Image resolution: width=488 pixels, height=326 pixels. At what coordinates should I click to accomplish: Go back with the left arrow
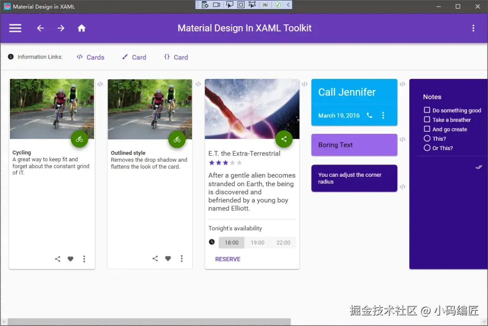coord(41,28)
